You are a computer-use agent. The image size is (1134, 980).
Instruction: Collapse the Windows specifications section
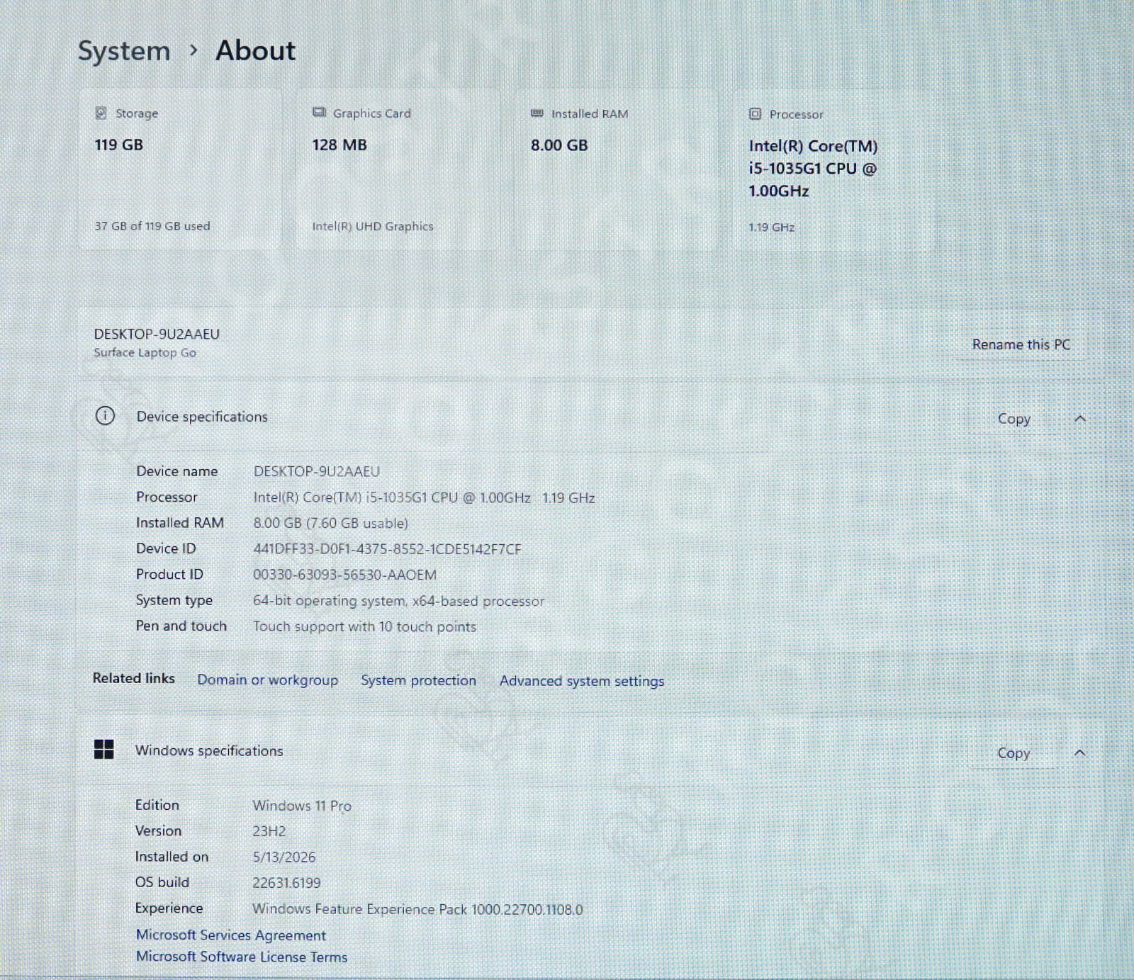[1079, 753]
